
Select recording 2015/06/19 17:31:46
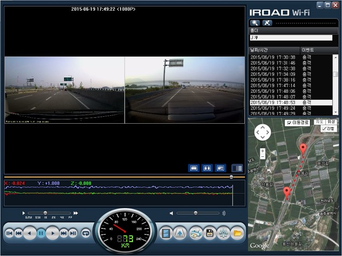pos(291,63)
